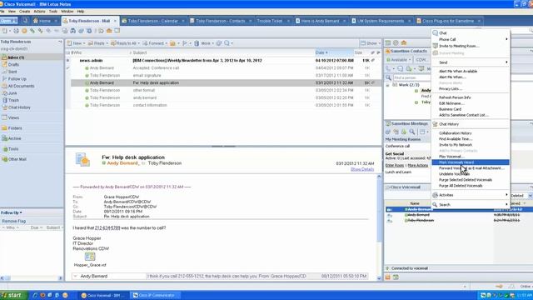
Task: Click the magnifier icon in Sametime Meetings toolbar
Action: (x=412, y=132)
